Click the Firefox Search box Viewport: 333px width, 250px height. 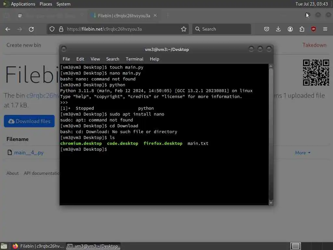[x=221, y=29]
